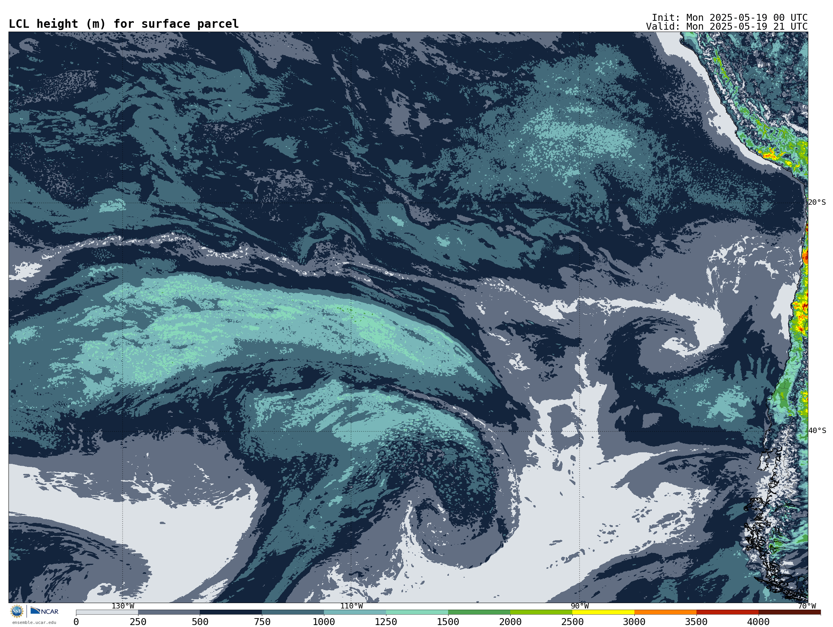
Task: Click the mint 1250–1500 colorbar segment
Action: coord(417,612)
